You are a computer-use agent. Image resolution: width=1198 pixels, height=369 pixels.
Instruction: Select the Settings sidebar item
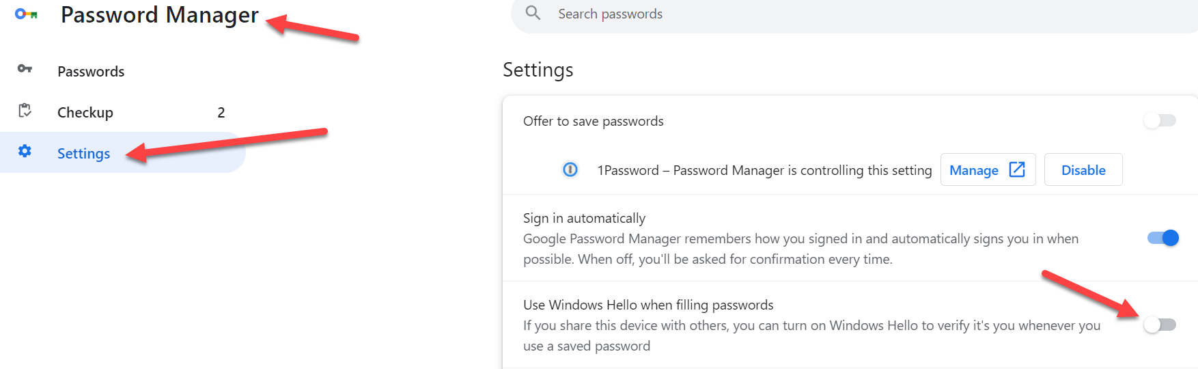(123, 152)
